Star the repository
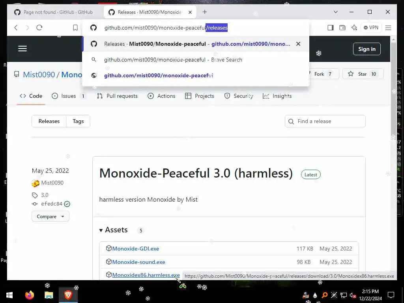The image size is (404, 303). point(363,74)
